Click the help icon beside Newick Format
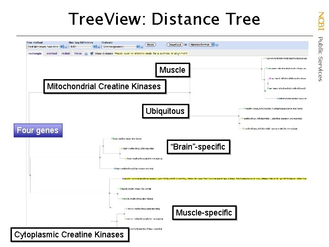This screenshot has width=329, height=247. 217,45
